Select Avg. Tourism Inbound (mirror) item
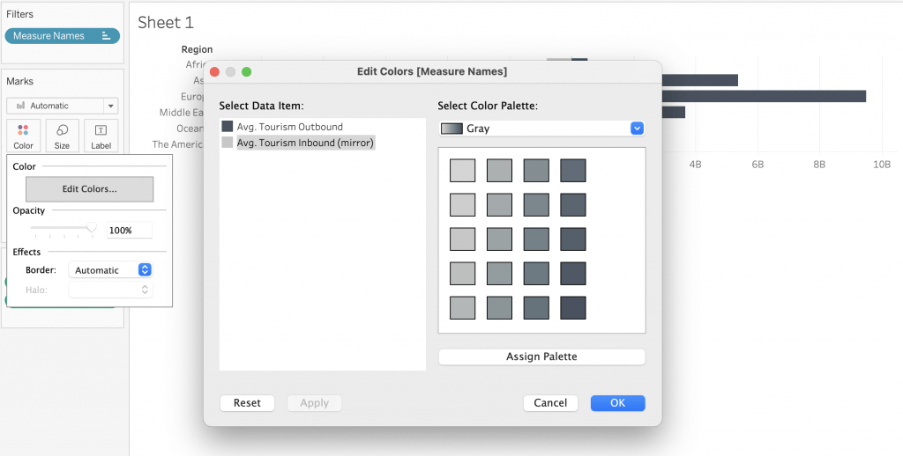 (306, 143)
